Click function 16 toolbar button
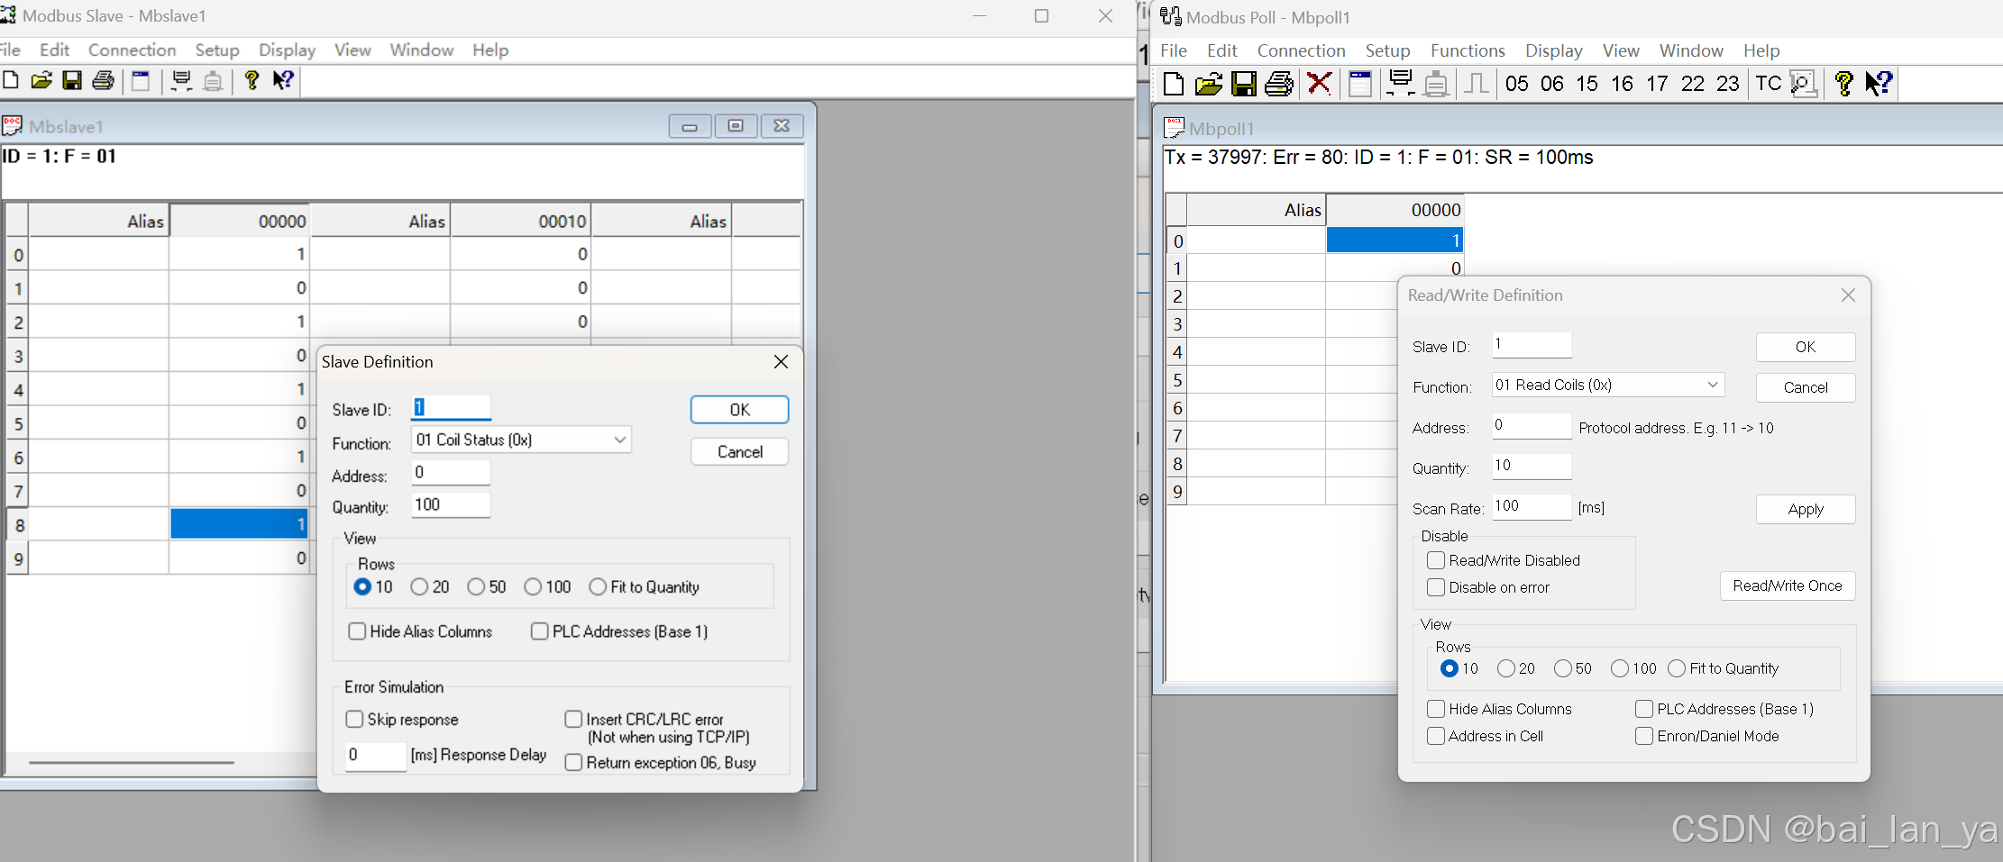The height and width of the screenshot is (862, 2003). click(1622, 84)
